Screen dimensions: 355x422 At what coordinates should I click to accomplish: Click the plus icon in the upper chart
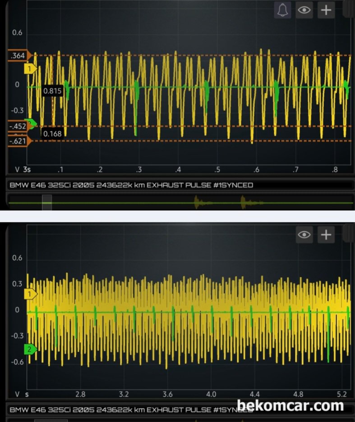click(326, 10)
